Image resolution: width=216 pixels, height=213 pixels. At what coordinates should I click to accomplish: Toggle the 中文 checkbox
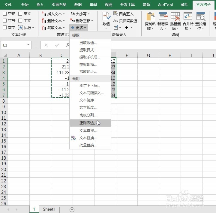coord(20,20)
